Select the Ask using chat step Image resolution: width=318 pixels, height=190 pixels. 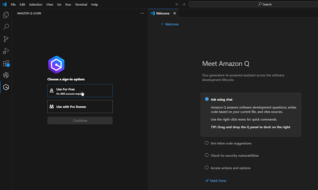click(x=221, y=99)
